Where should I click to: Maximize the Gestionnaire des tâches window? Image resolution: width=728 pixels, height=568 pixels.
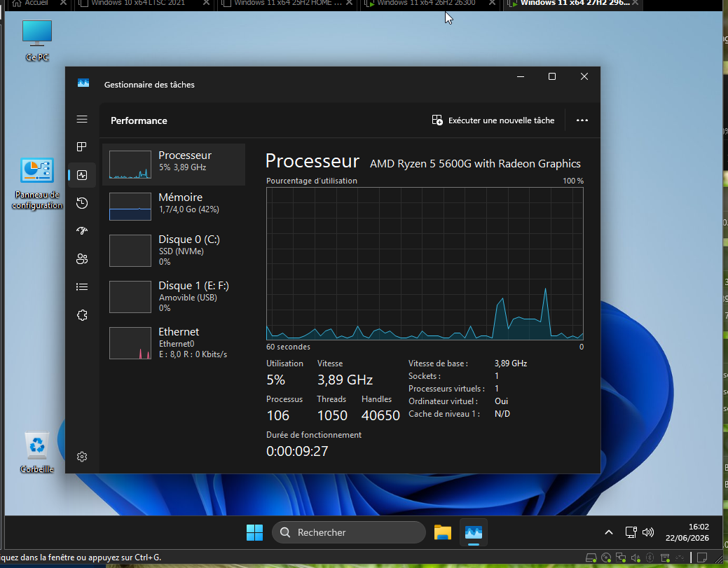[x=552, y=76]
